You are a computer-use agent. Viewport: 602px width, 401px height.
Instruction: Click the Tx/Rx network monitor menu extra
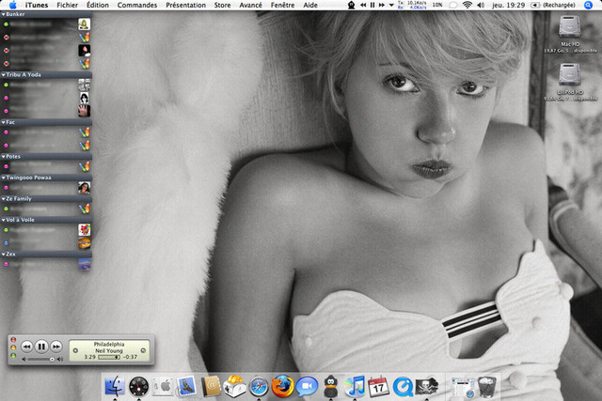[412, 5]
